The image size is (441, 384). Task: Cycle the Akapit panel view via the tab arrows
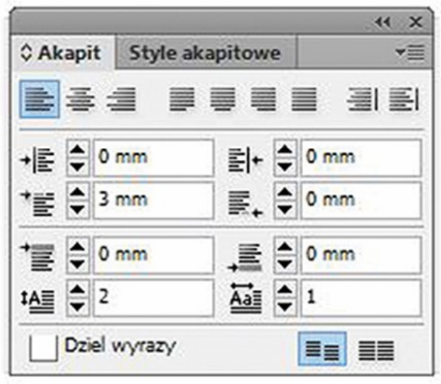pyautogui.click(x=26, y=53)
